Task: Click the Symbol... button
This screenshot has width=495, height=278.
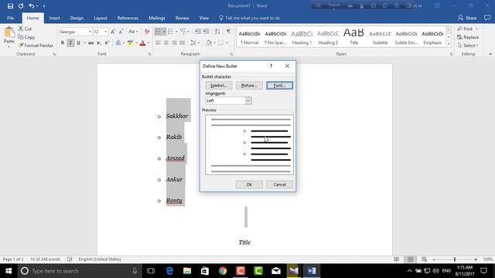Action: click(x=218, y=86)
